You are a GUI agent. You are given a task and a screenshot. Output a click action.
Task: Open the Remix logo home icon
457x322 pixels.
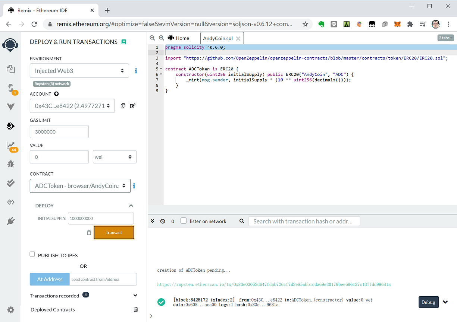(x=10, y=45)
